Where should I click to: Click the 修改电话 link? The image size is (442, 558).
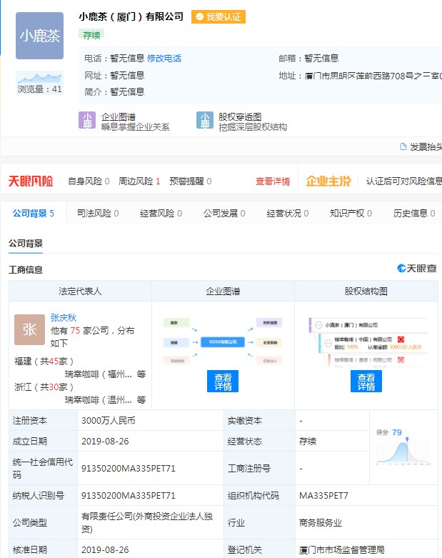164,59
